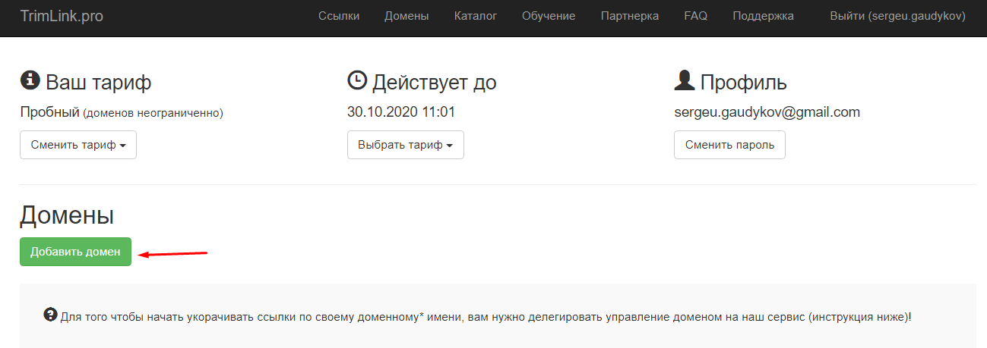This screenshot has width=987, height=348.
Task: Open the Домены menu item
Action: coord(407,16)
